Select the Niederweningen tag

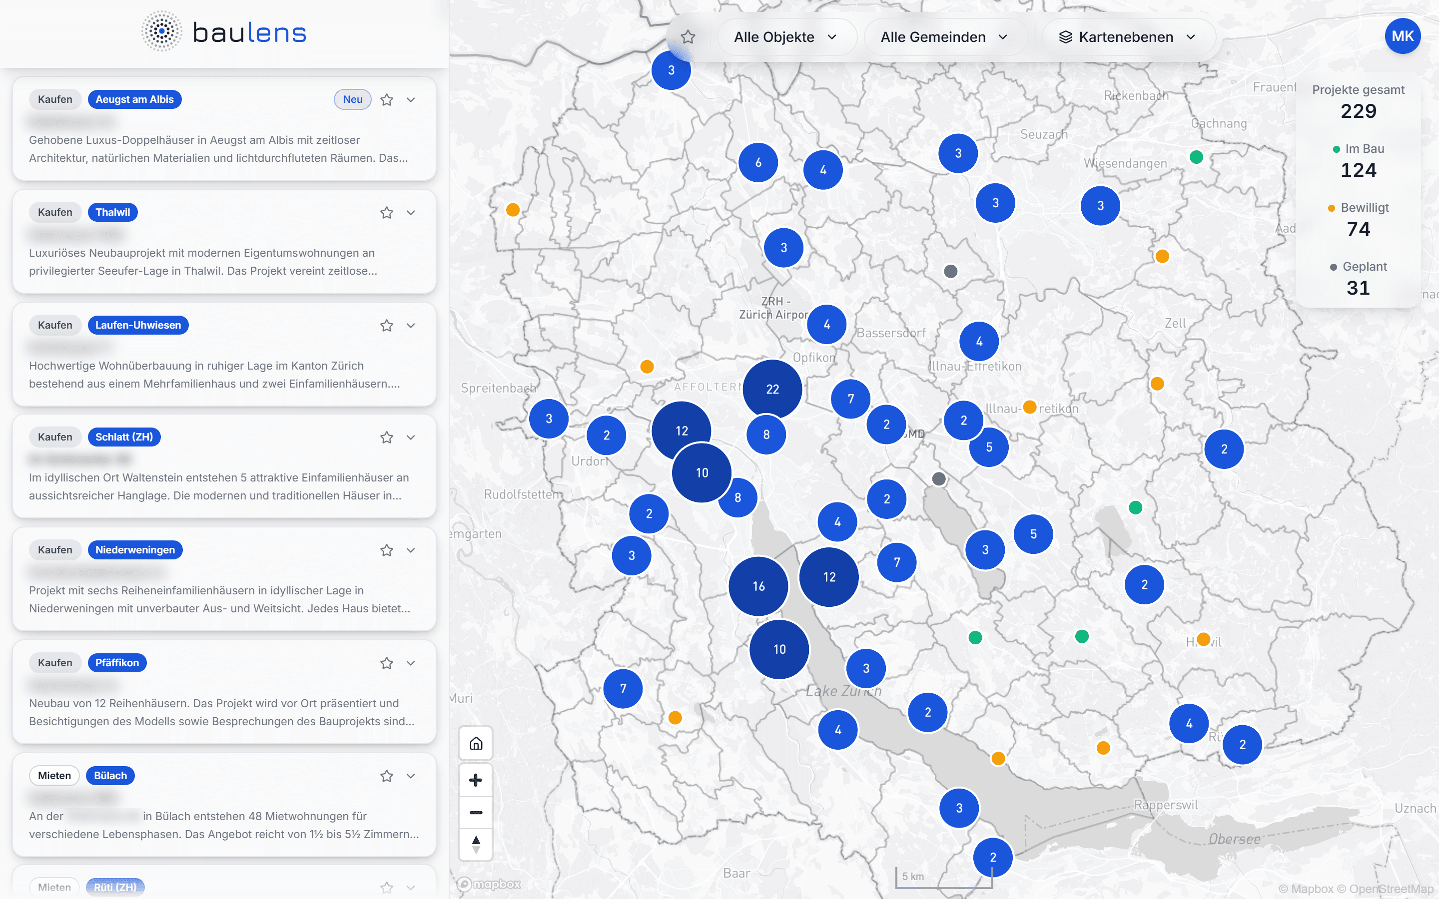click(x=135, y=550)
